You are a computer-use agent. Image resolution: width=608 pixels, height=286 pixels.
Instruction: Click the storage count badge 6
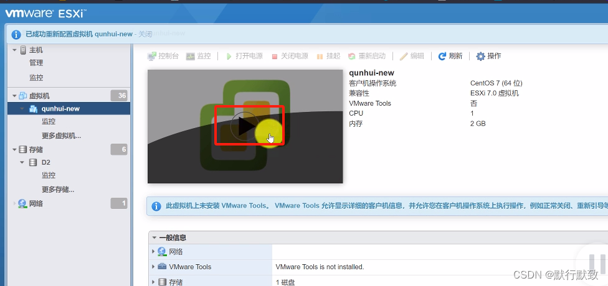coord(119,149)
